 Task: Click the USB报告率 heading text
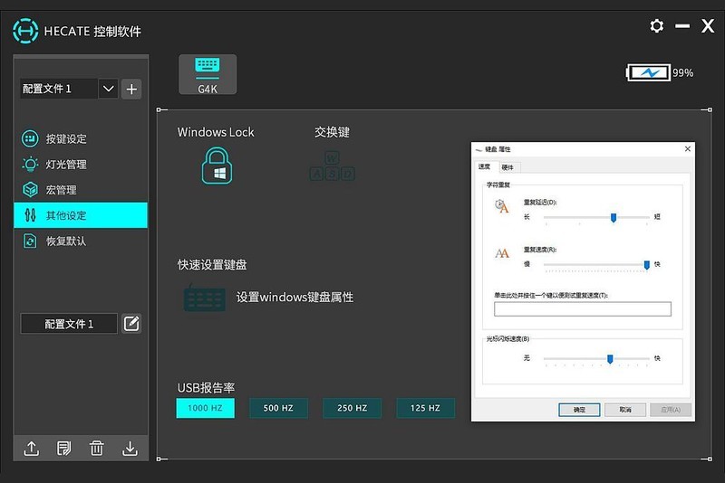tap(206, 387)
